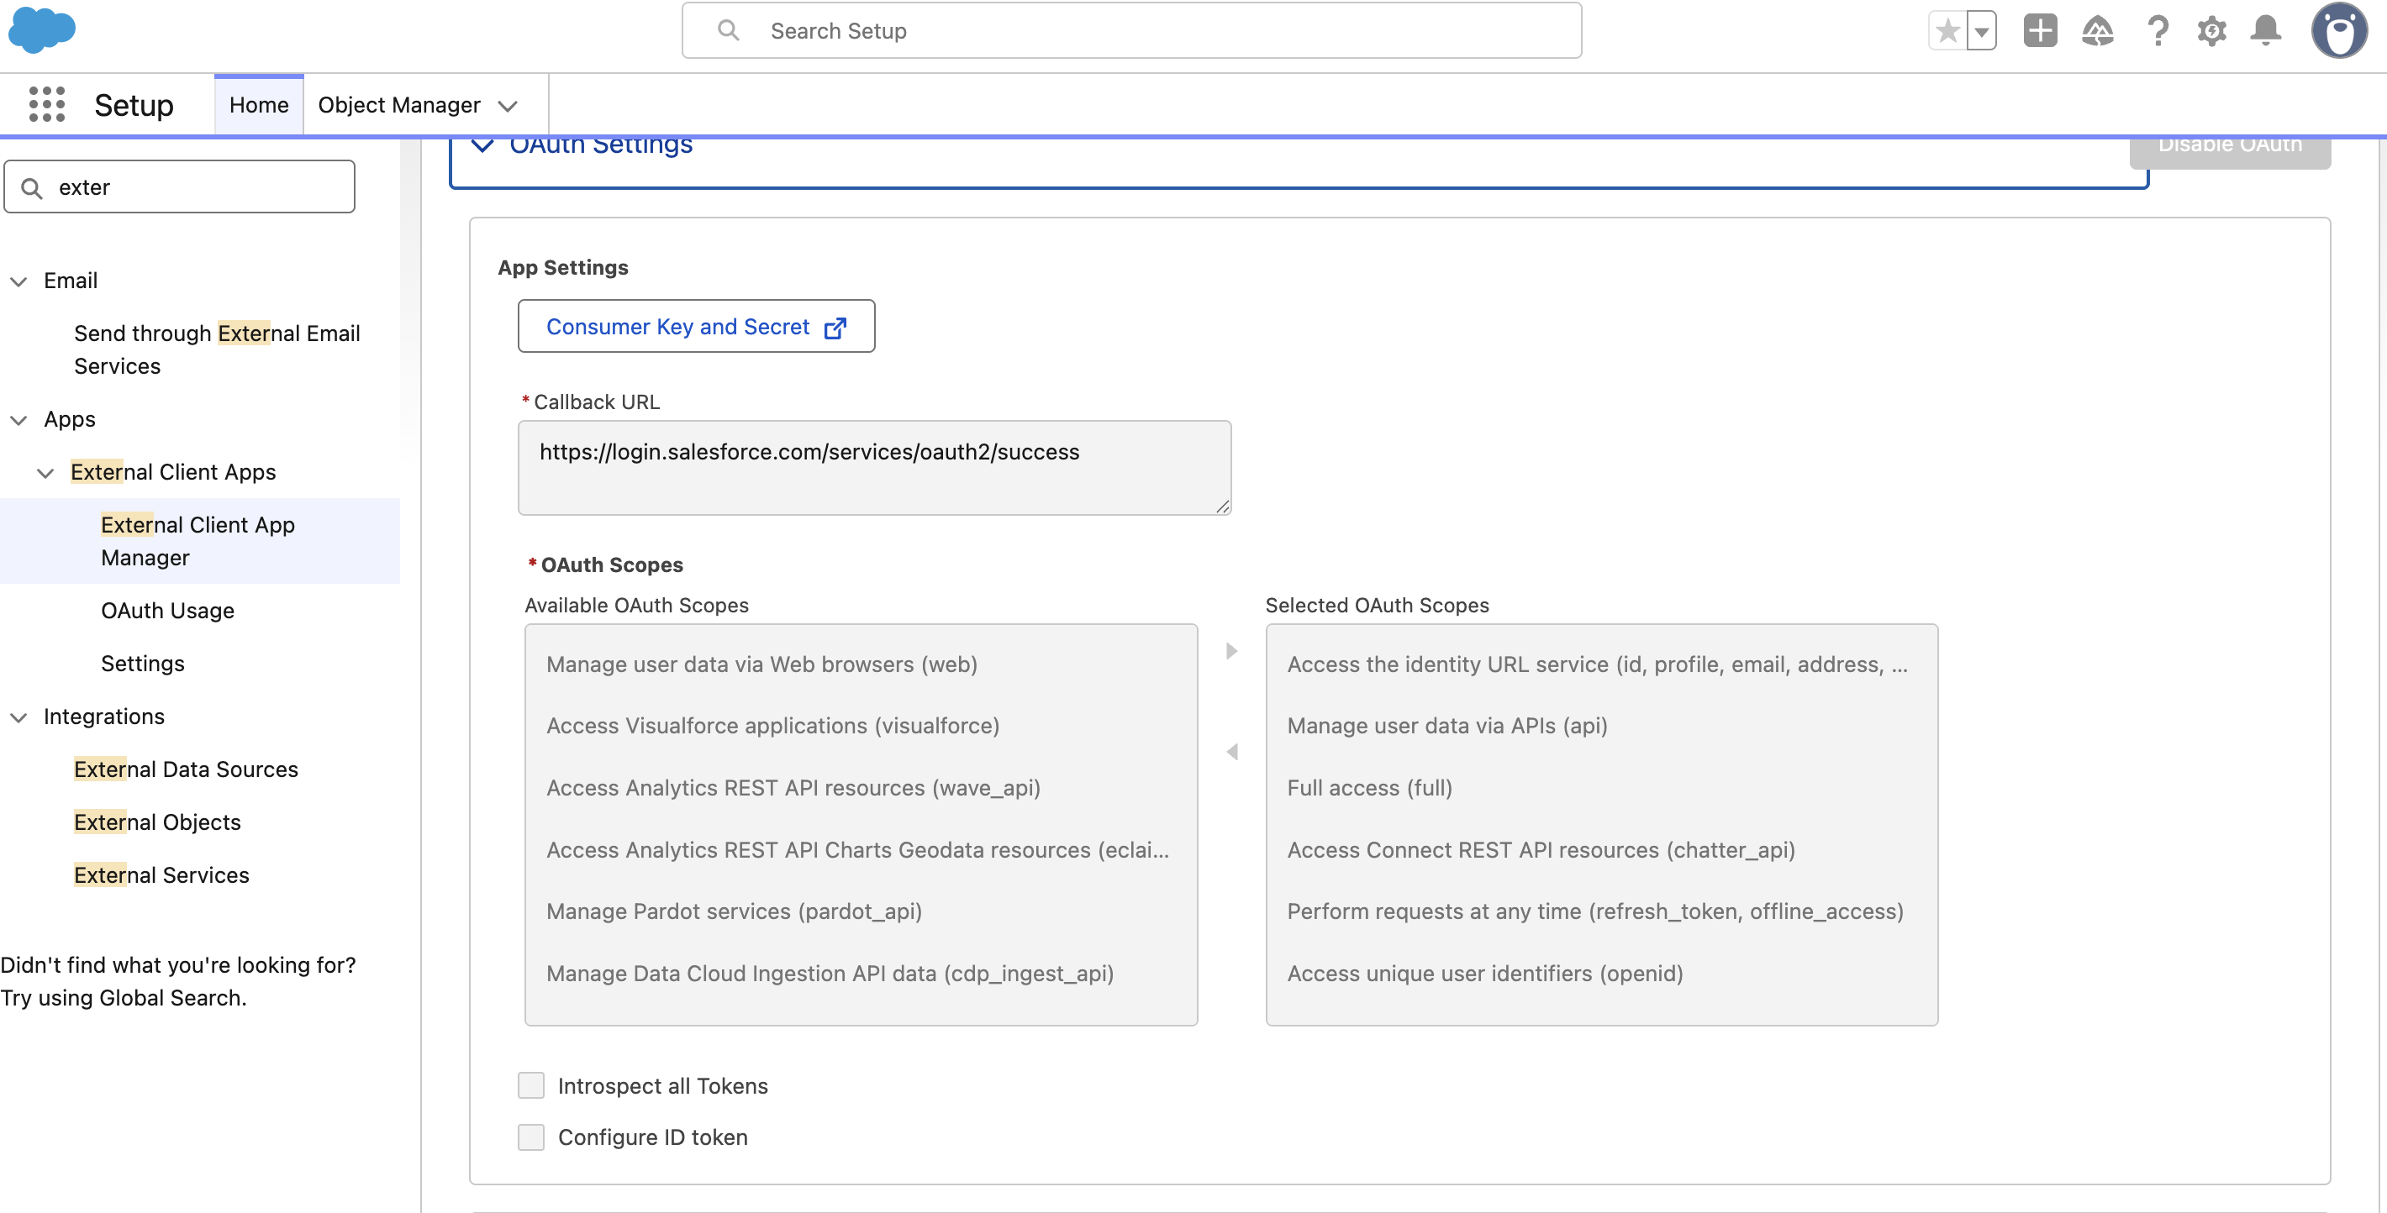The height and width of the screenshot is (1213, 2387).
Task: Collapse the Email tree section
Action: click(18, 281)
